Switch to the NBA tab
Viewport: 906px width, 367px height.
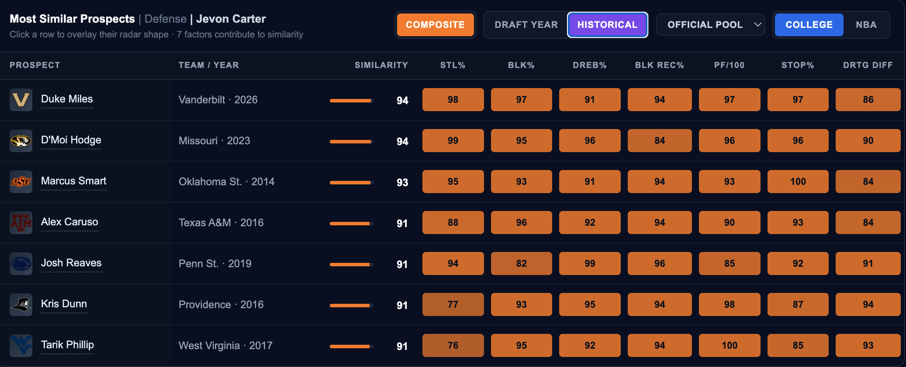866,25
